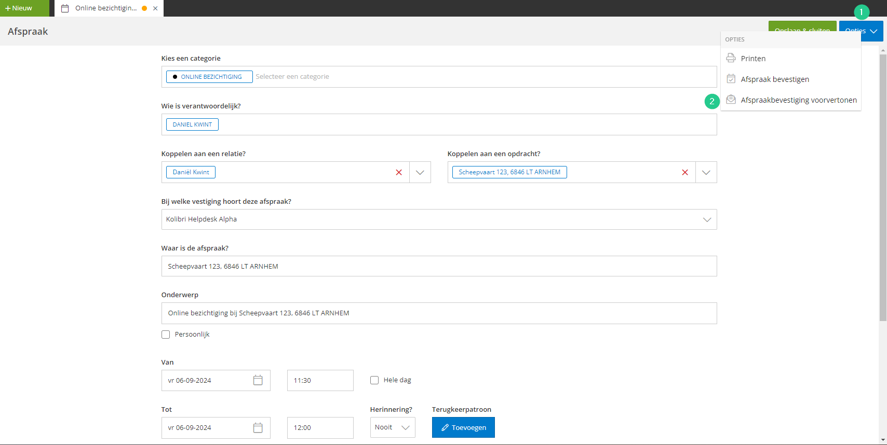The image size is (887, 445).
Task: Remove Daniël Kwint relation with red X
Action: (399, 172)
